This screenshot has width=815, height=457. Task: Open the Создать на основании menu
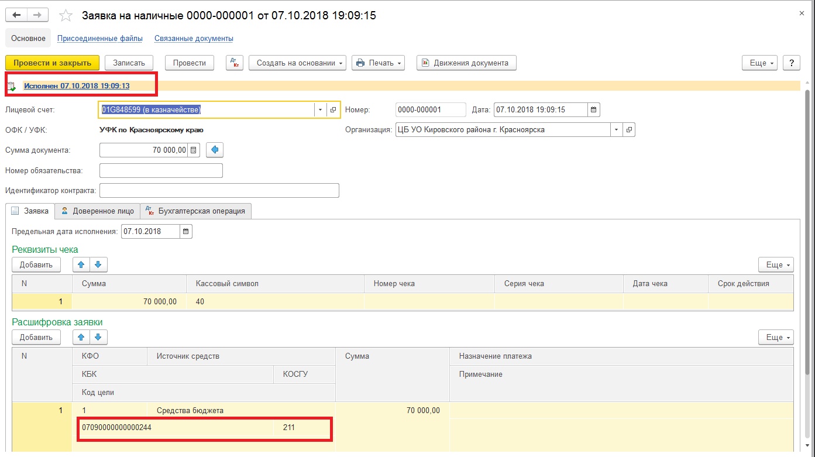pyautogui.click(x=297, y=63)
